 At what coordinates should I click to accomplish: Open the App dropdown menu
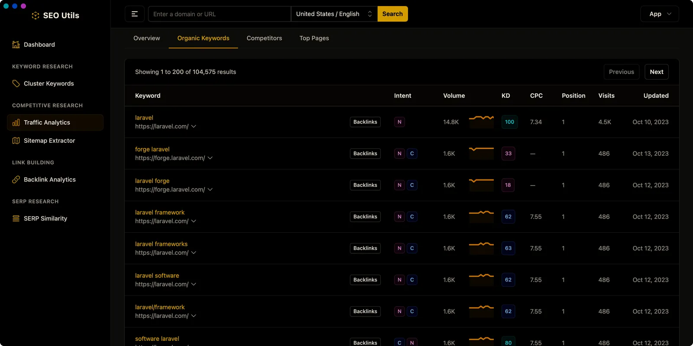(x=660, y=14)
